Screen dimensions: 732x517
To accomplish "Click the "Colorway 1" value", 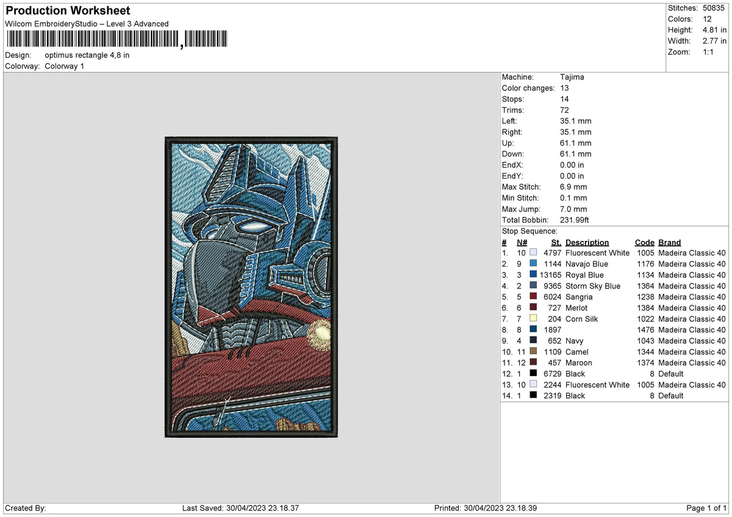I will [65, 66].
